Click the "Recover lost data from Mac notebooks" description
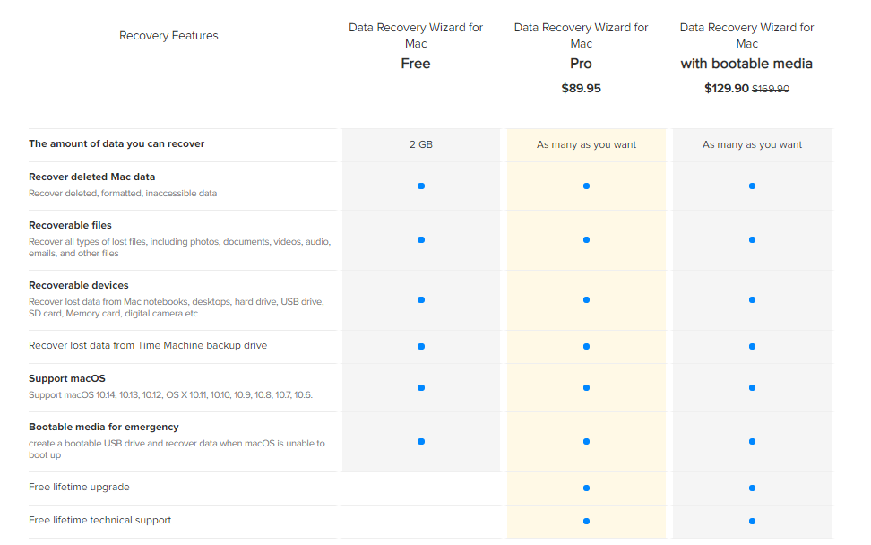This screenshot has width=871, height=545. click(x=177, y=307)
